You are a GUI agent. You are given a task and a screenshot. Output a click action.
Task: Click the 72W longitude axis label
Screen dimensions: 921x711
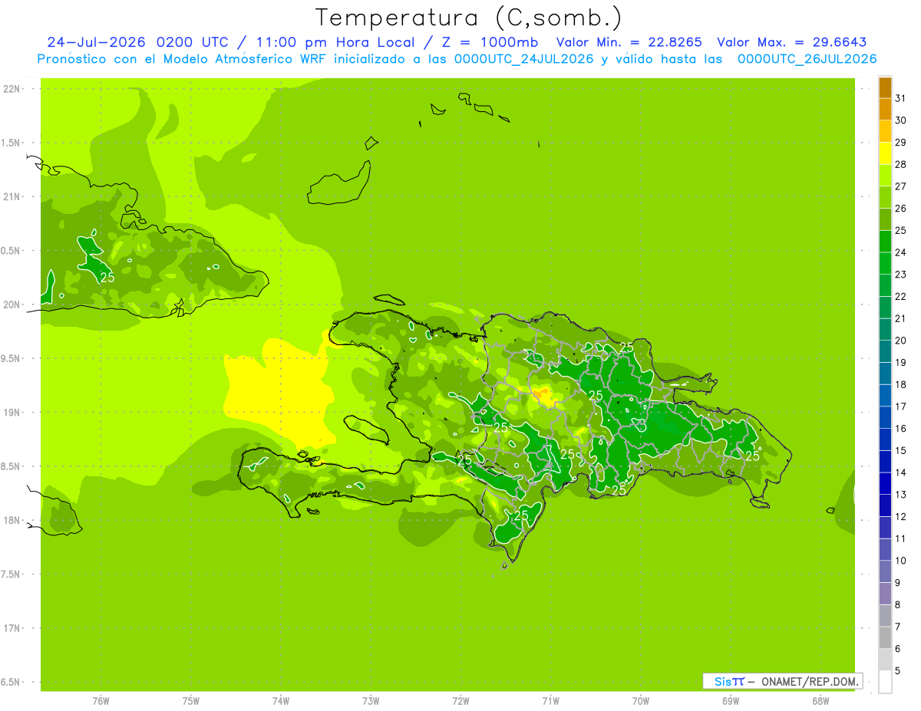tap(460, 700)
